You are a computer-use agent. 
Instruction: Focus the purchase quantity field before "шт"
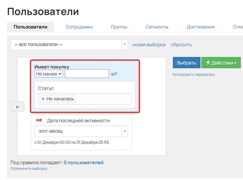(87, 74)
